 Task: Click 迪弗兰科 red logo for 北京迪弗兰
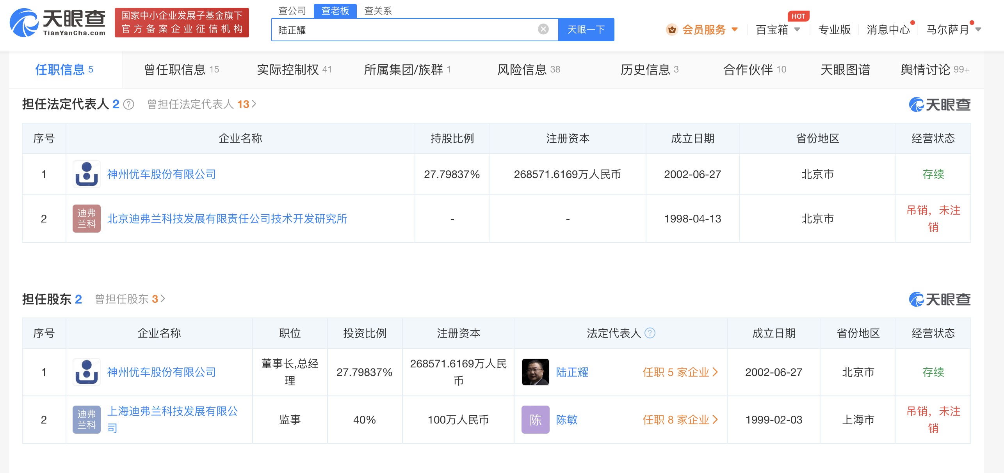pos(87,219)
